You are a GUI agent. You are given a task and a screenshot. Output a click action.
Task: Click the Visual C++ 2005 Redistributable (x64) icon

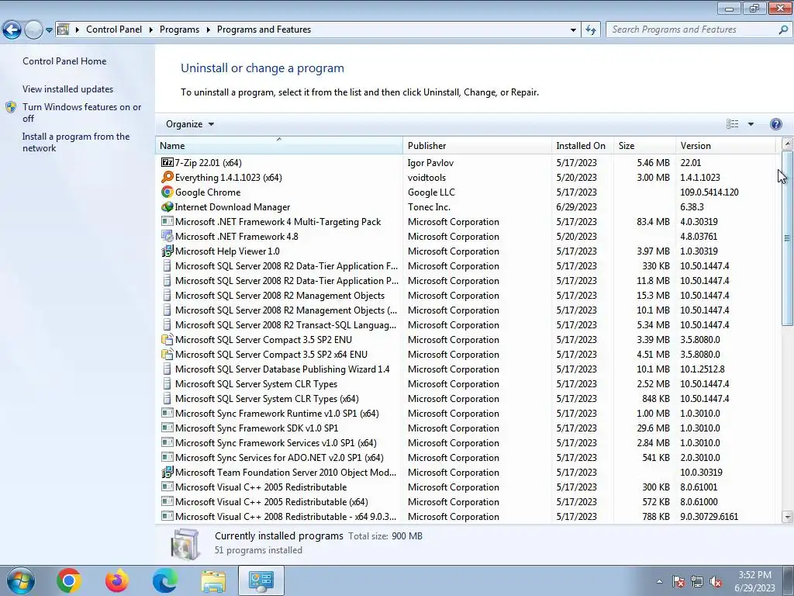click(167, 502)
